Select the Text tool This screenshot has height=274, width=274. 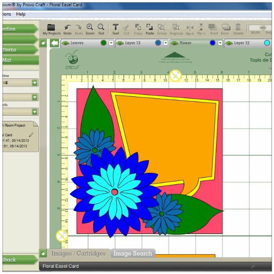click(x=116, y=29)
